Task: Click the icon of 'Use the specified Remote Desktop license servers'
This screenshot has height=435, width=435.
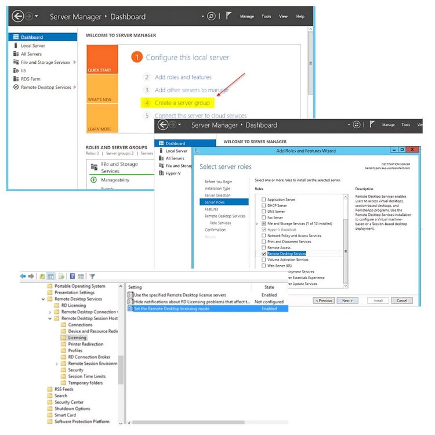Action: [130, 295]
